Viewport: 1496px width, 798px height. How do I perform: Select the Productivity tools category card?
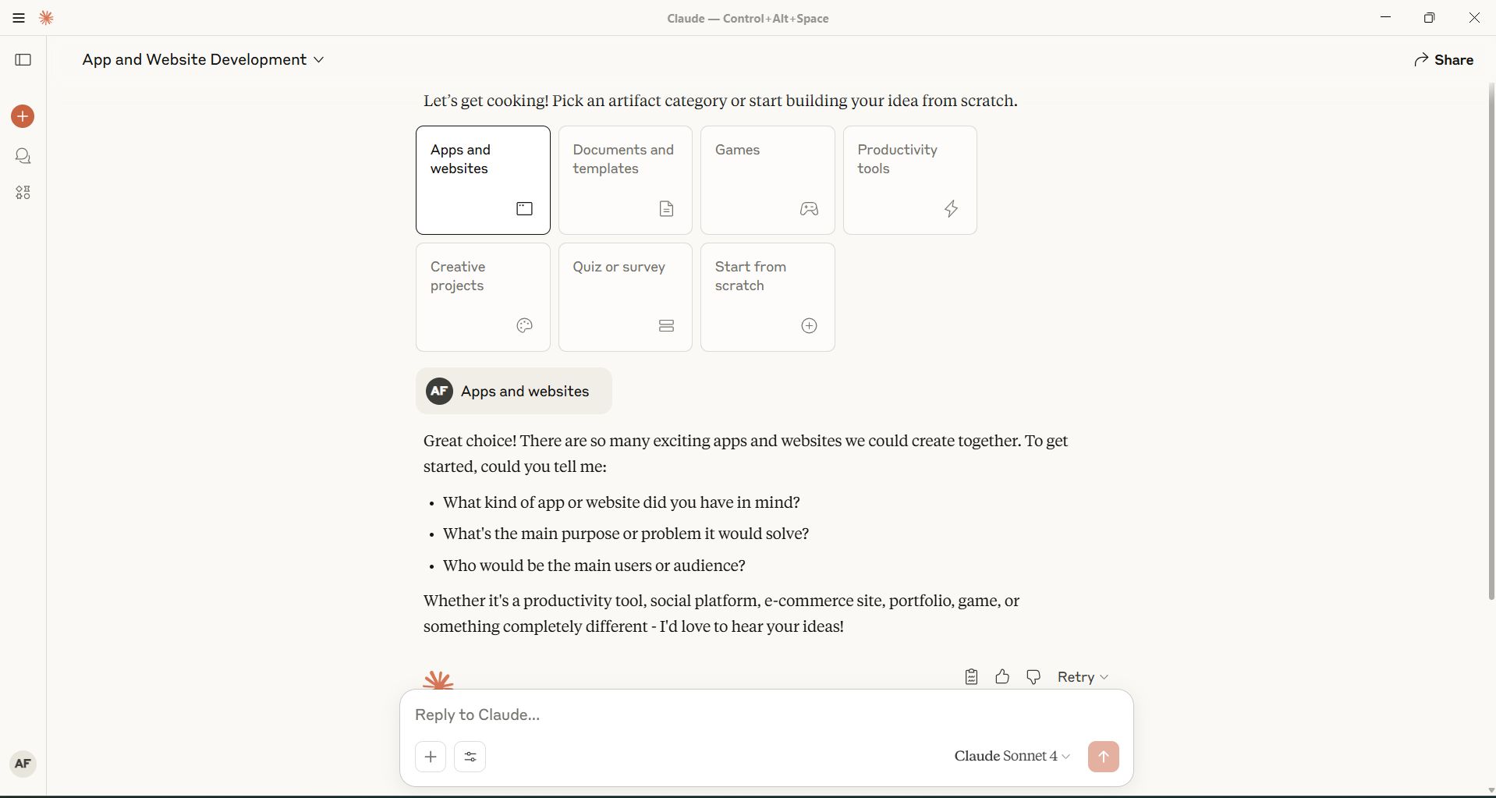909,180
